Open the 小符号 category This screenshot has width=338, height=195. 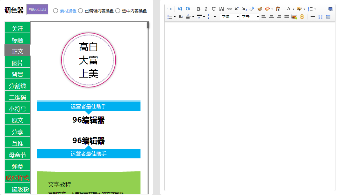click(x=18, y=108)
